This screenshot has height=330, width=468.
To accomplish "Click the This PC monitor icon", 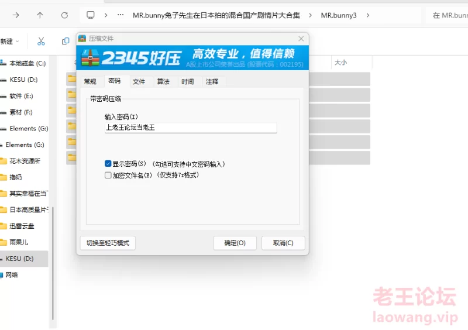I will pyautogui.click(x=91, y=15).
